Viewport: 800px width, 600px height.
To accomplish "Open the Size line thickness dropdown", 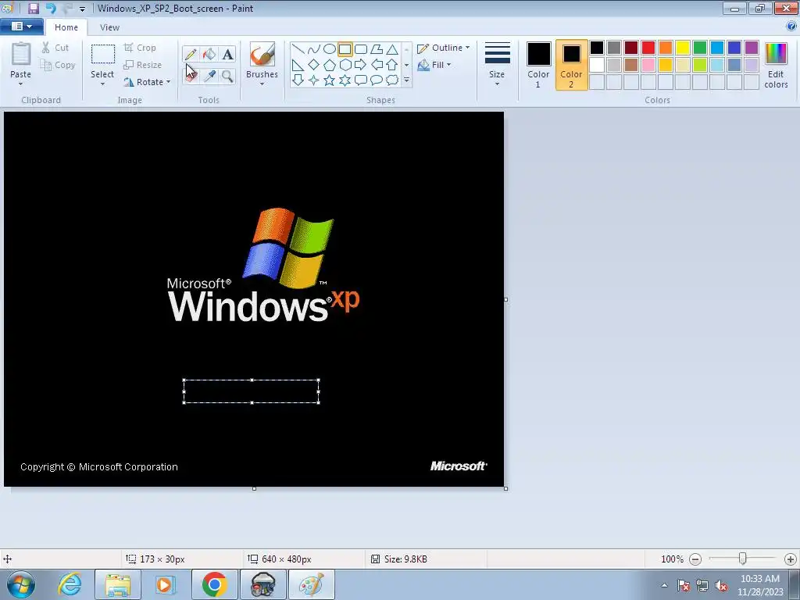I will click(497, 64).
